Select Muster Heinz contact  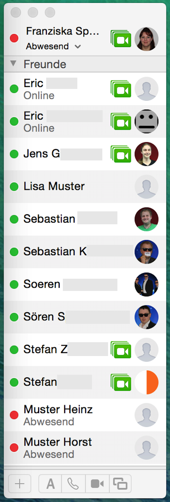[x=85, y=415]
